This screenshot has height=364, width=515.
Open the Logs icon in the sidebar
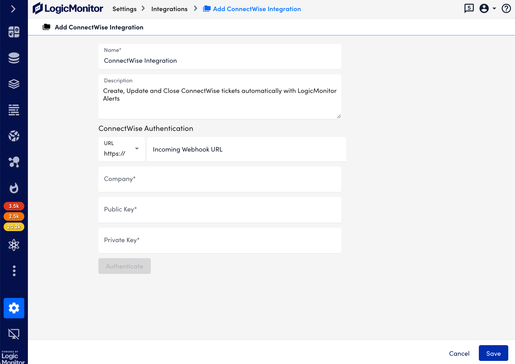14,110
